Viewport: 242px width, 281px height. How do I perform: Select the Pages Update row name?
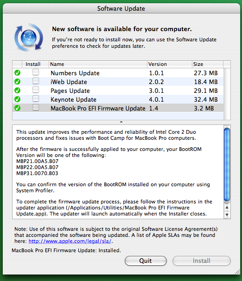click(70, 91)
